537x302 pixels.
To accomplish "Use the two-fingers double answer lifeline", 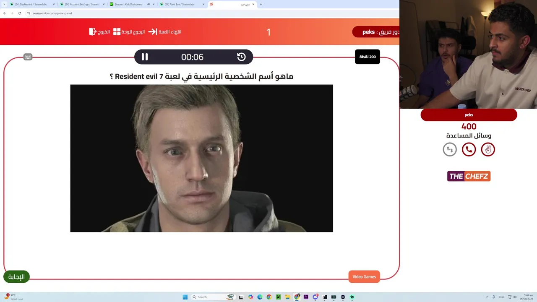I will click(488, 149).
